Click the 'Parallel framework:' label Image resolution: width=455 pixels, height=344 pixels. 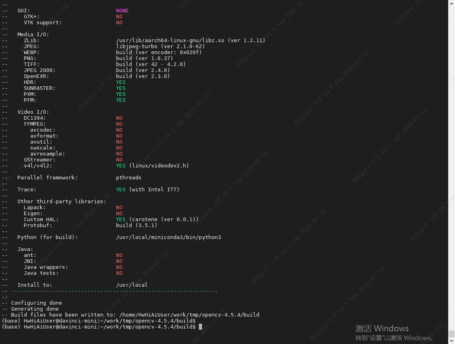48,177
